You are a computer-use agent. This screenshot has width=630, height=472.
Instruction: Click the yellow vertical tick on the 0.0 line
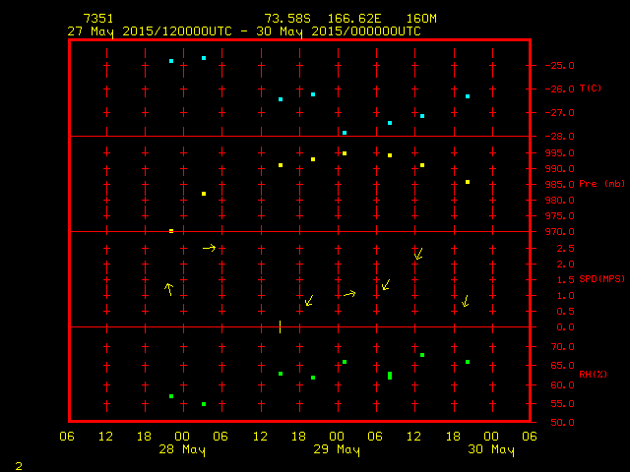click(281, 326)
